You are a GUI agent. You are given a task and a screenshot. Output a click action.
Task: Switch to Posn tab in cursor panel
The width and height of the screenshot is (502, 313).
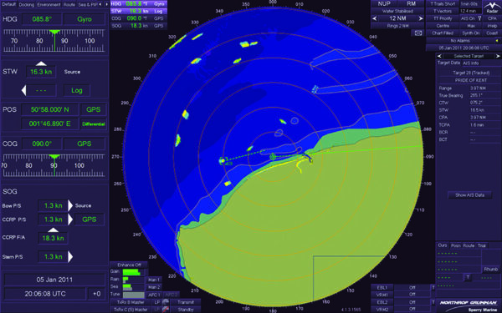455,245
